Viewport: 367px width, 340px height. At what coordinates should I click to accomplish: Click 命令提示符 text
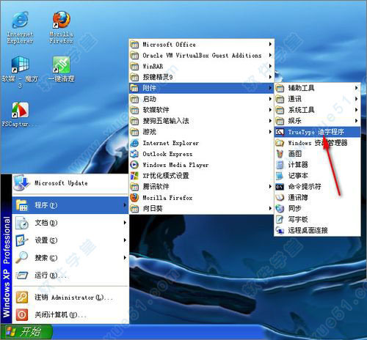[x=305, y=187]
